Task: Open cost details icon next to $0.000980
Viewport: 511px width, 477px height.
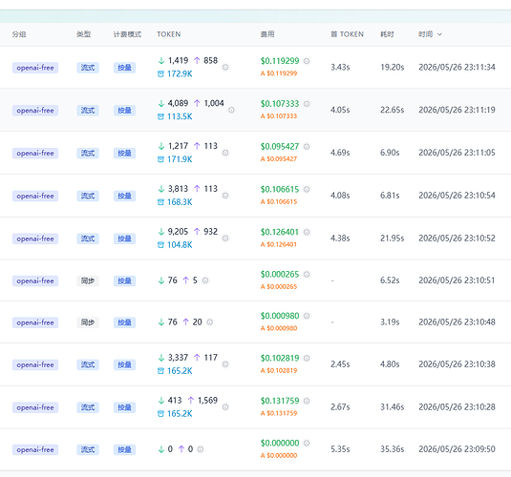Action: pyautogui.click(x=307, y=316)
